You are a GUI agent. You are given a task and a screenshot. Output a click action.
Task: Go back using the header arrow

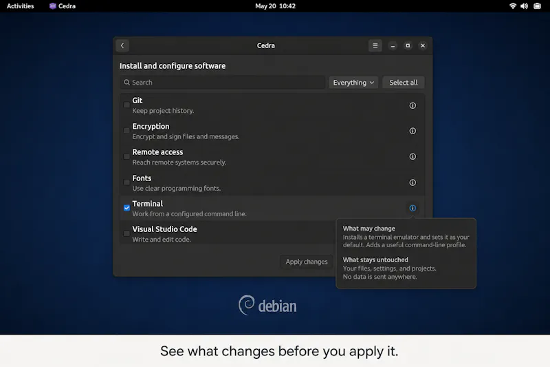tap(122, 45)
